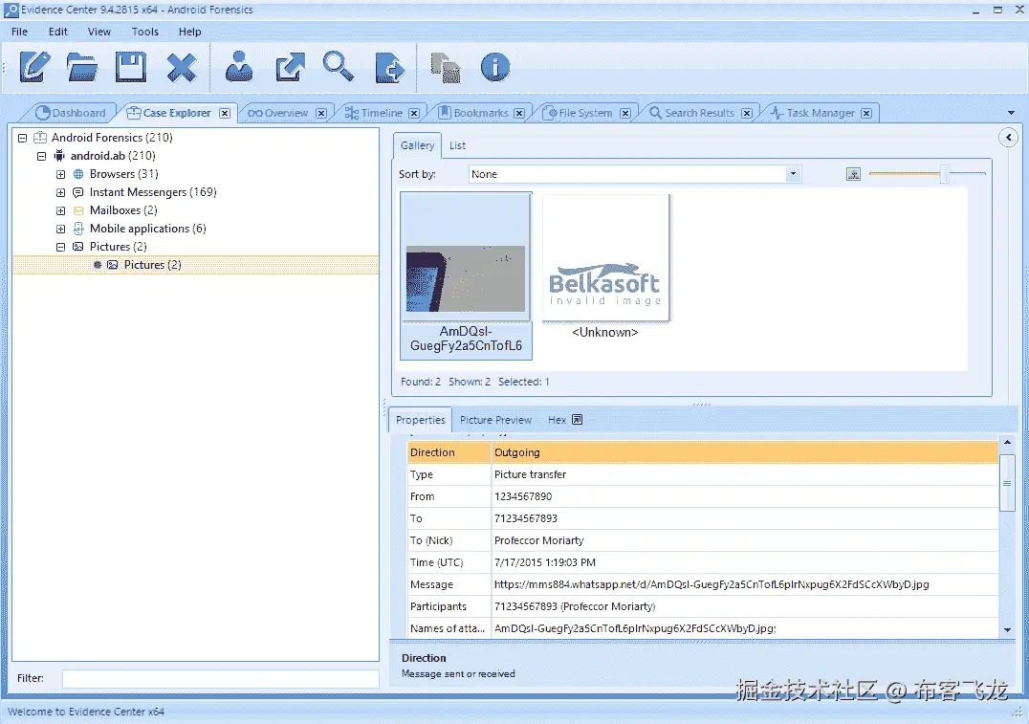1029x724 pixels.
Task: Open the case folder toolbar icon
Action: pos(82,67)
